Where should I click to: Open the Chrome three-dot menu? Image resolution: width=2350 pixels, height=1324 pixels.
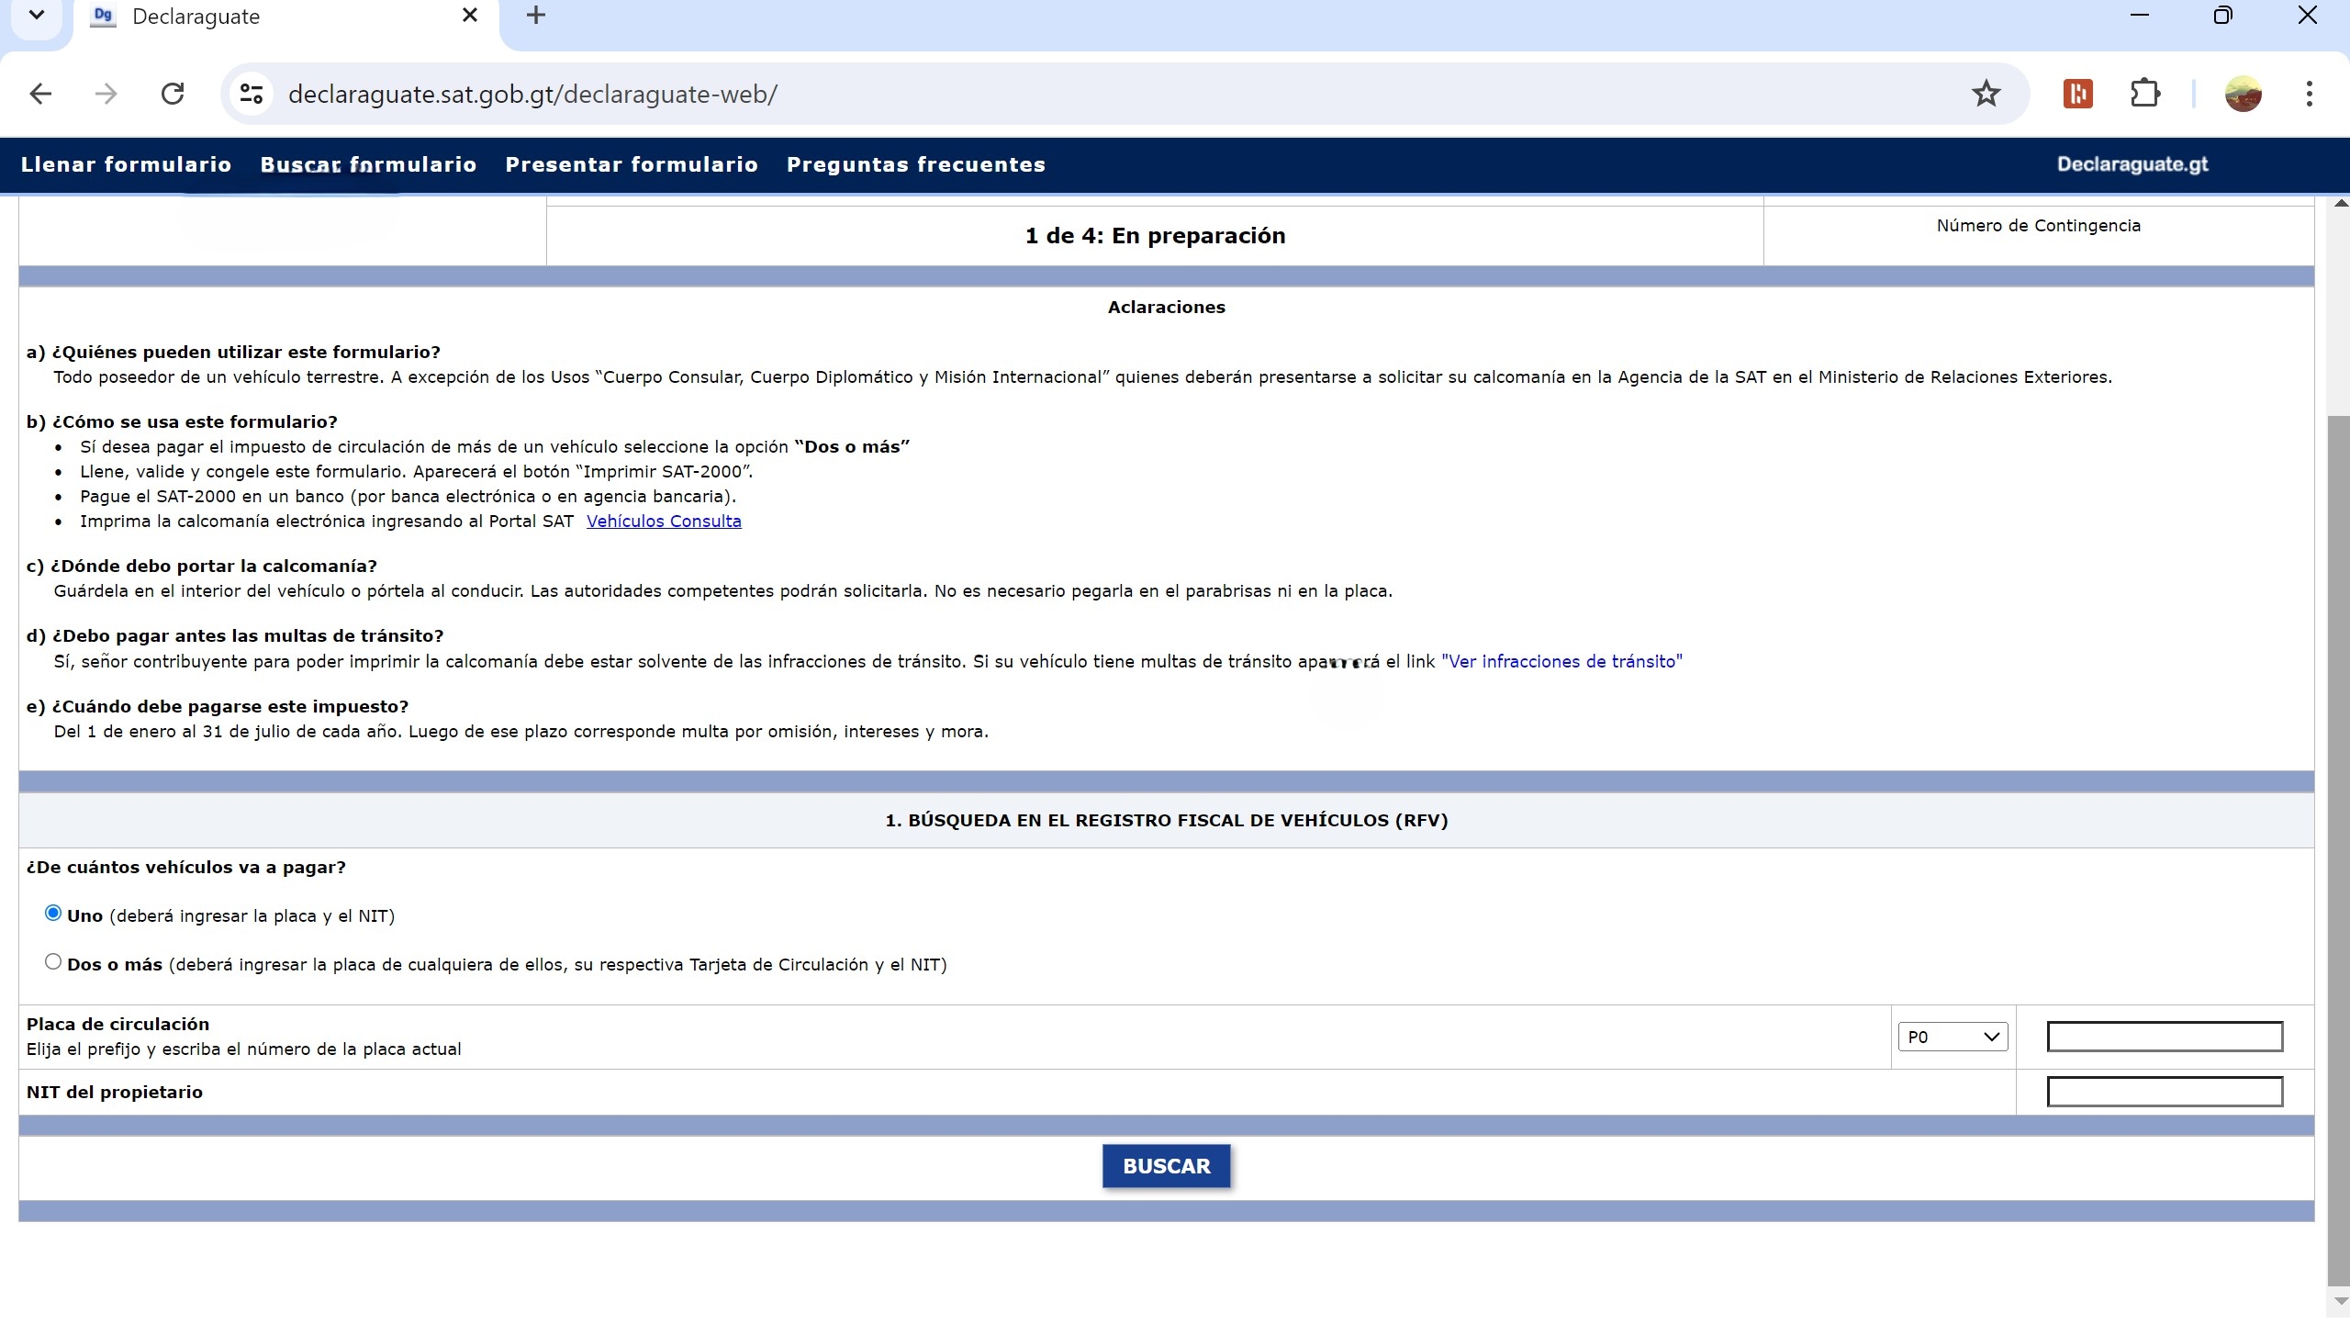point(2309,94)
